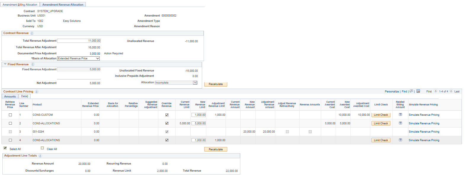
Task: Open Related Billing Amount icon for CONS-CUSTOM
Action: 400,115
